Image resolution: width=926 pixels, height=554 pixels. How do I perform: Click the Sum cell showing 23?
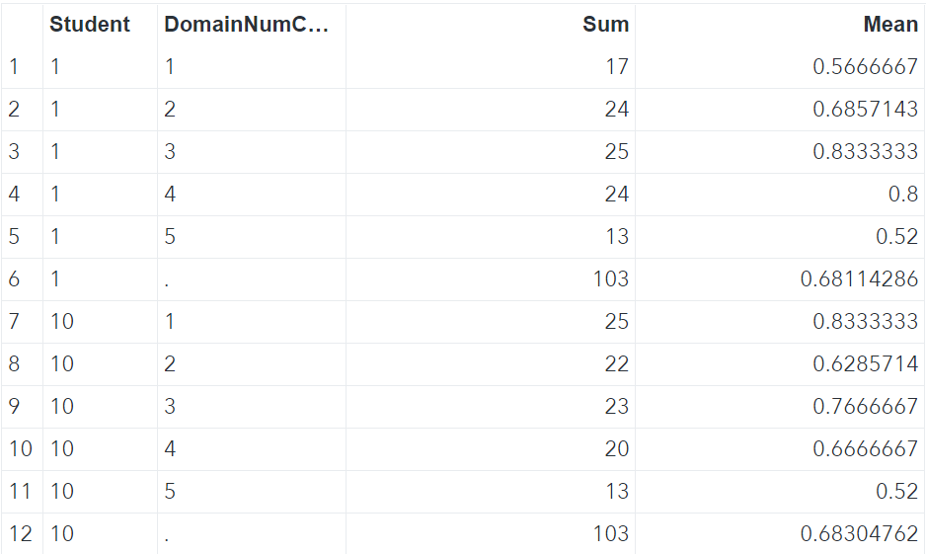click(x=616, y=407)
